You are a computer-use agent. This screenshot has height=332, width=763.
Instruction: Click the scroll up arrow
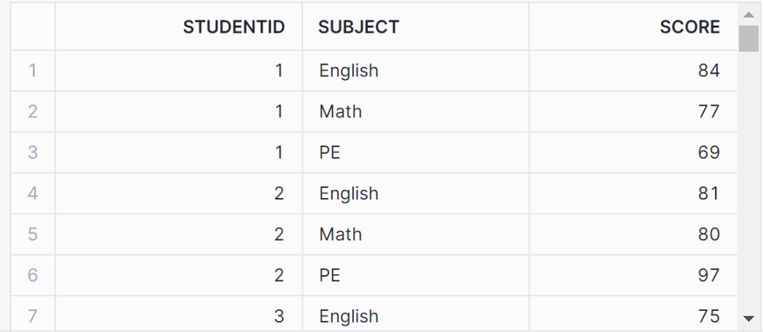tap(748, 14)
